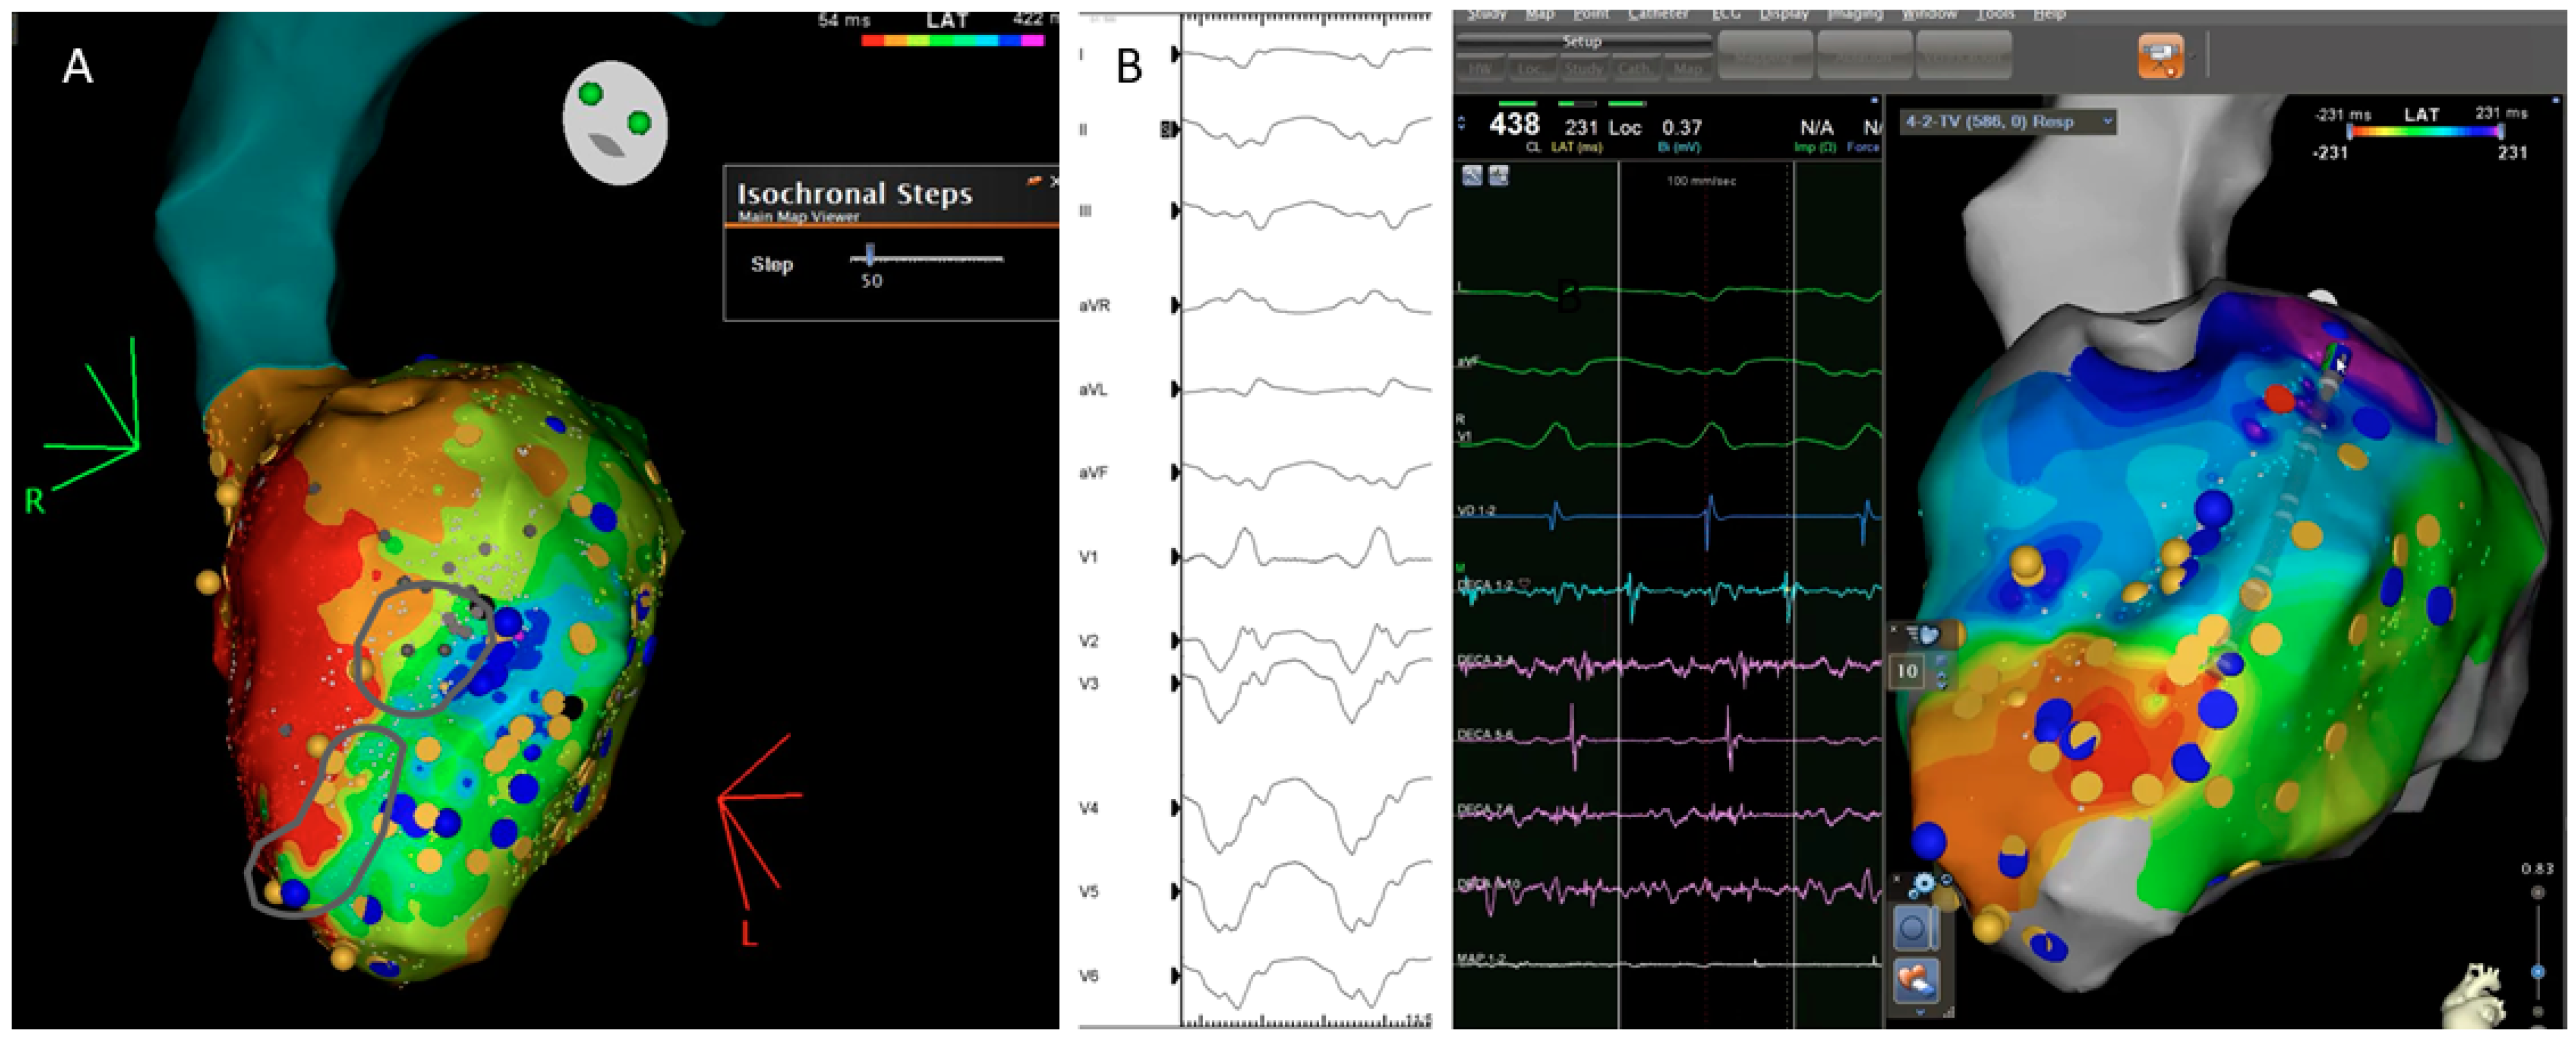This screenshot has height=1043, width=2576.
Task: Click the second ECG window tool icon
Action: 1497,176
